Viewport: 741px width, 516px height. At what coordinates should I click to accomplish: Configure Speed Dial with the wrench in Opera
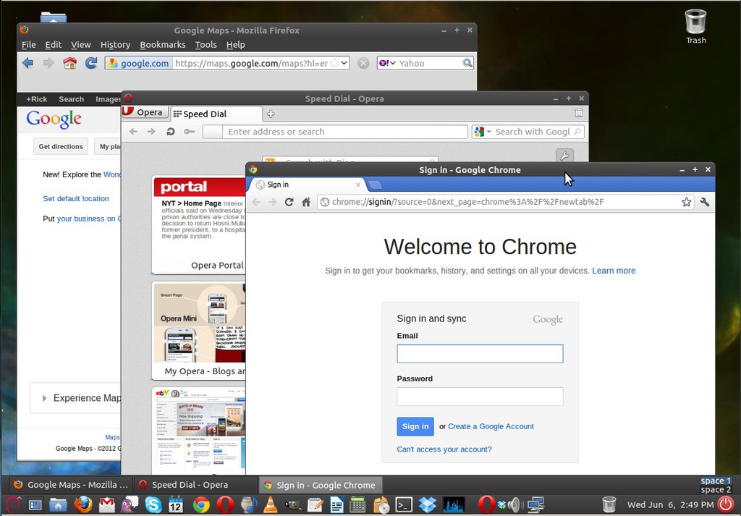[x=564, y=155]
